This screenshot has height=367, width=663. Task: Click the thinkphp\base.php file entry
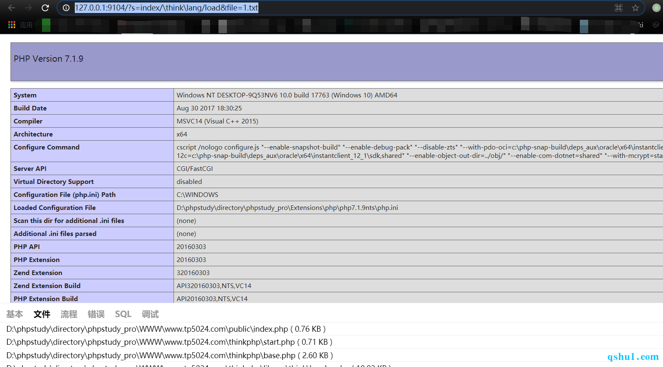coord(170,355)
